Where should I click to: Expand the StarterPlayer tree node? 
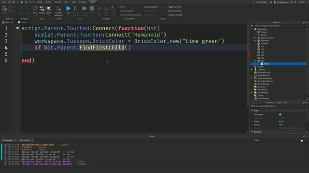pos(252,93)
